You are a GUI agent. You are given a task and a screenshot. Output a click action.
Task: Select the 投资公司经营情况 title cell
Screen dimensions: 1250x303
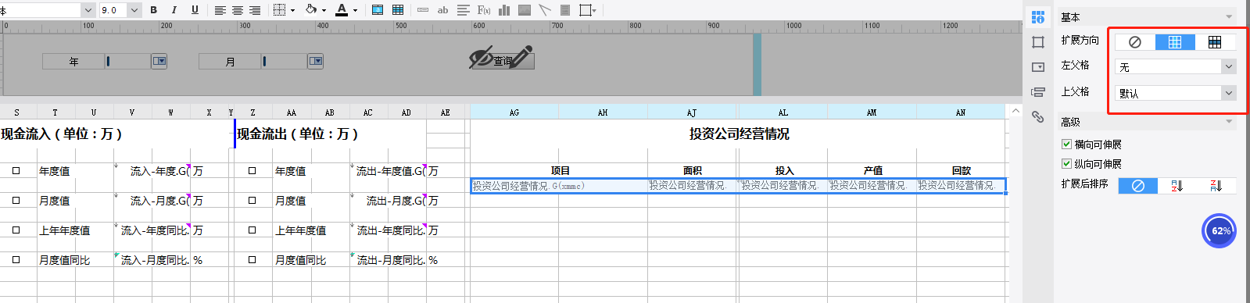pyautogui.click(x=739, y=134)
